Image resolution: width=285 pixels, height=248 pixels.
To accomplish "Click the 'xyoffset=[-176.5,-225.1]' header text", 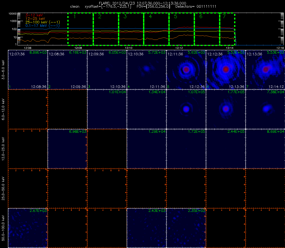I will click(x=108, y=7).
